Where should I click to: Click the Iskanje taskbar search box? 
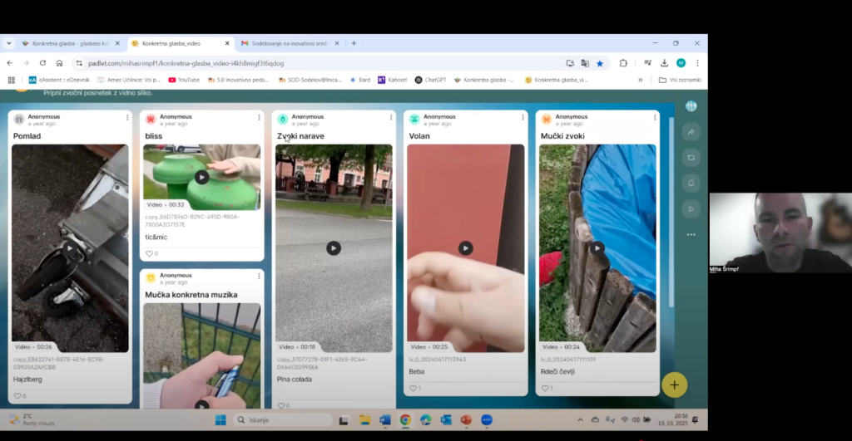point(283,420)
